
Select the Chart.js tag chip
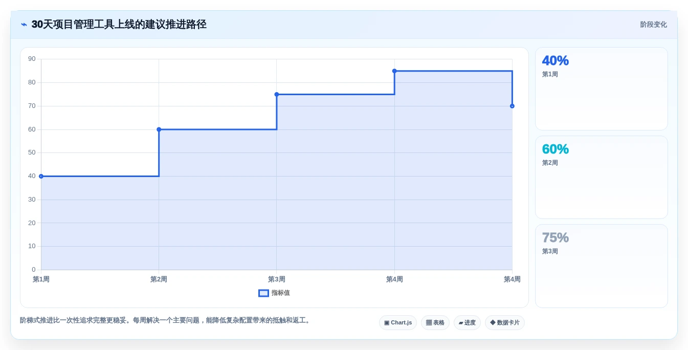click(x=398, y=323)
